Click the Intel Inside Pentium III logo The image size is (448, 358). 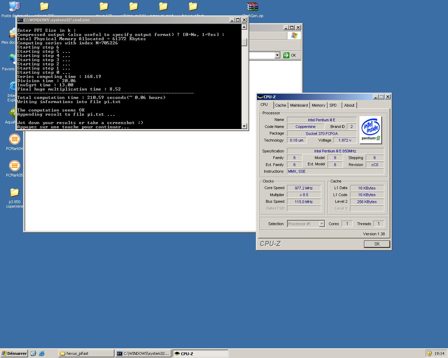pos(370,130)
